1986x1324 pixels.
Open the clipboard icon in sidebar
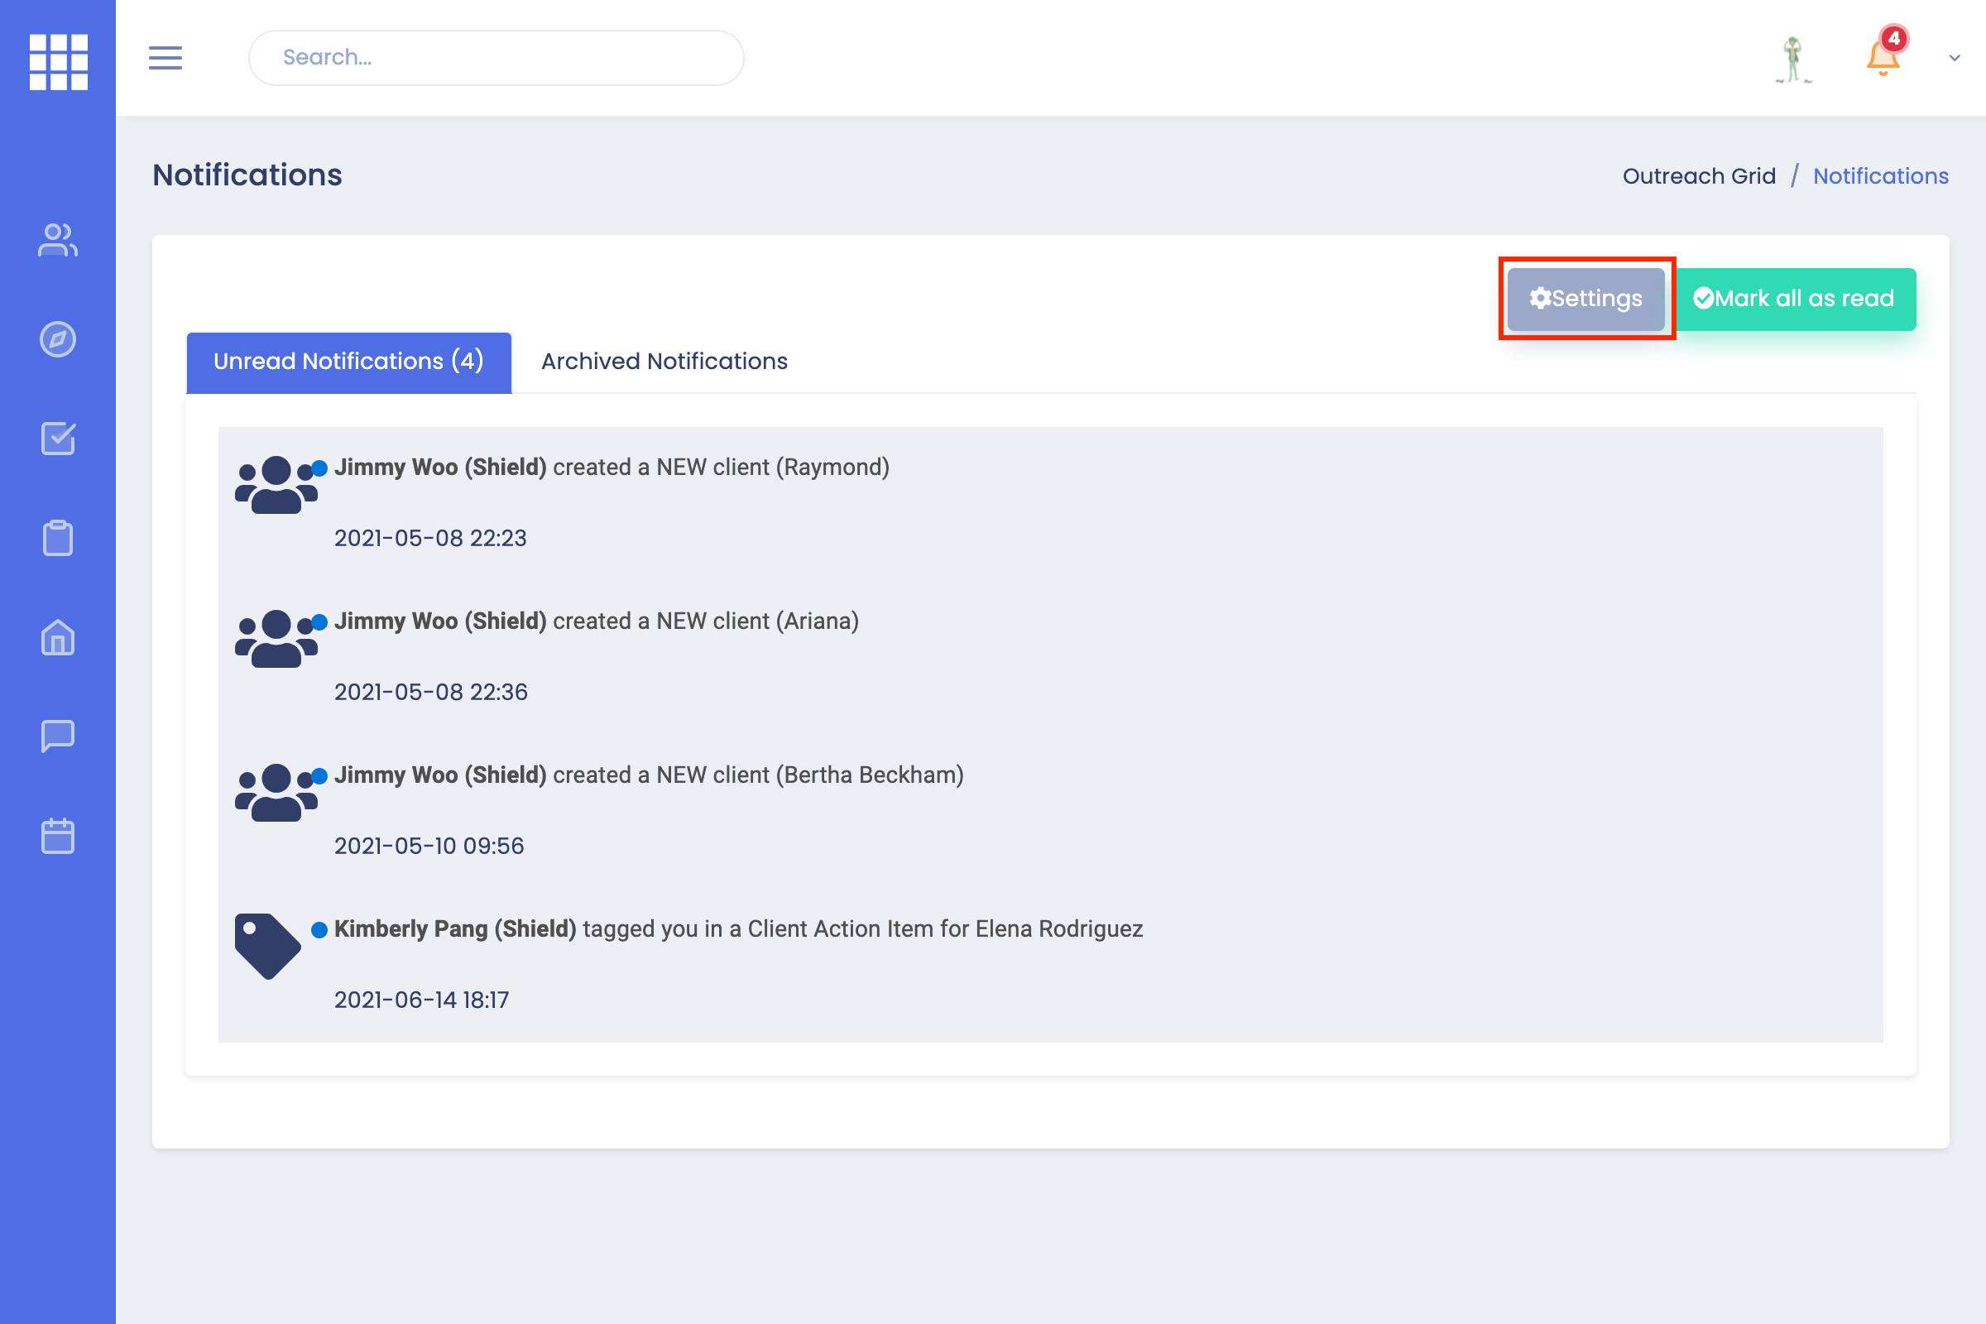[x=57, y=538]
